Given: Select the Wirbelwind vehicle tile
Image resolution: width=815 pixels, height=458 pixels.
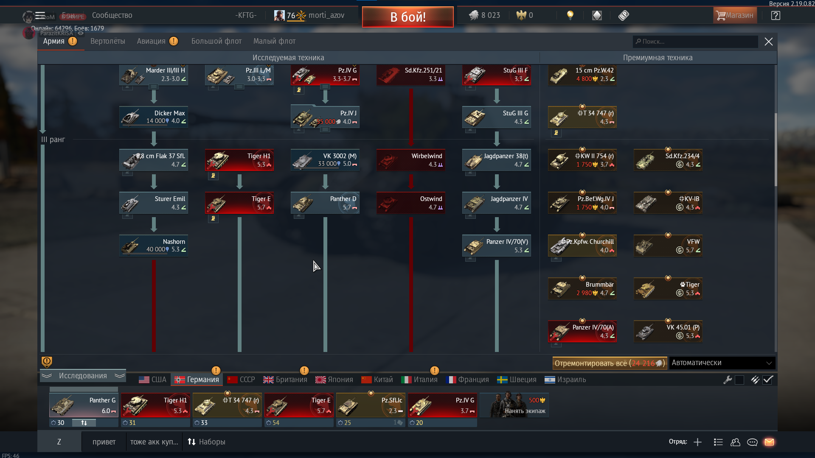Looking at the screenshot, I should pos(411,160).
